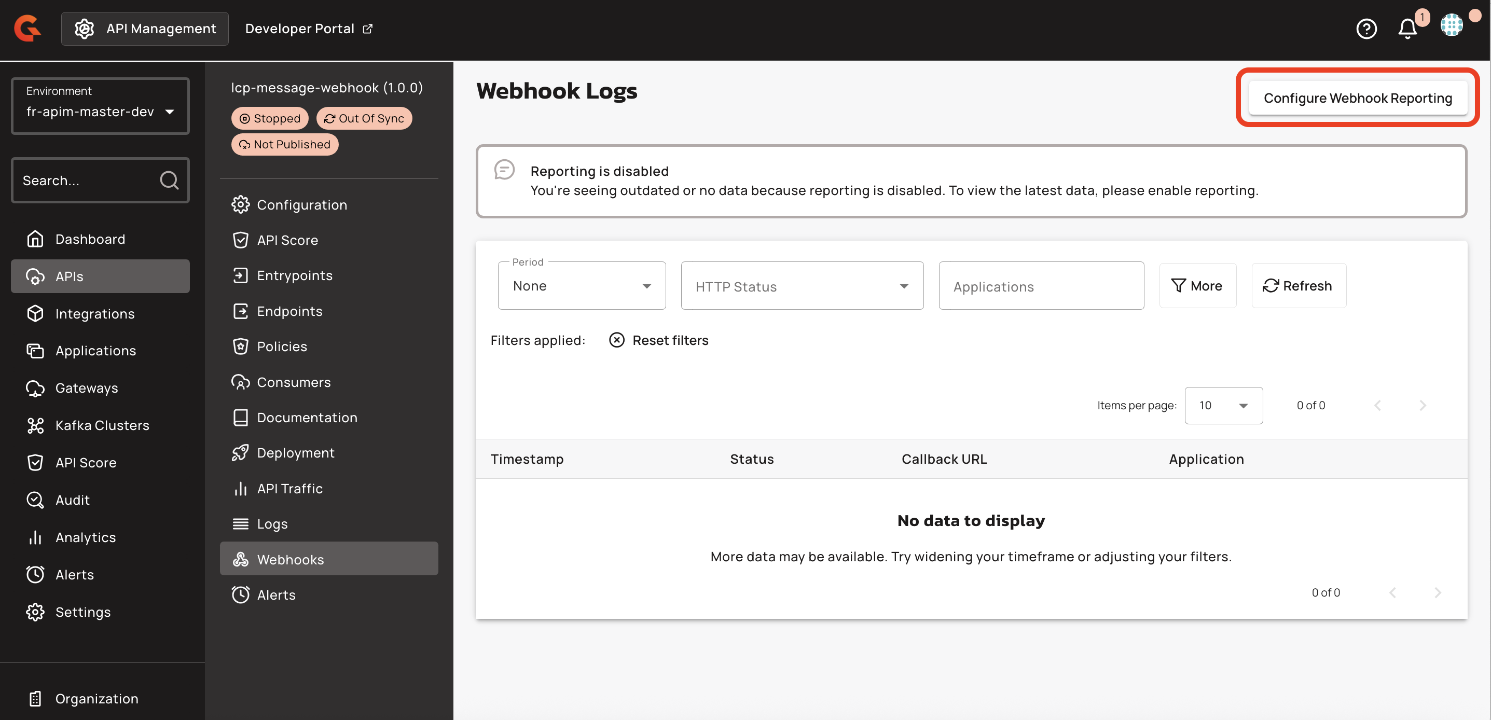
Task: Open the notifications bell icon
Action: point(1407,29)
